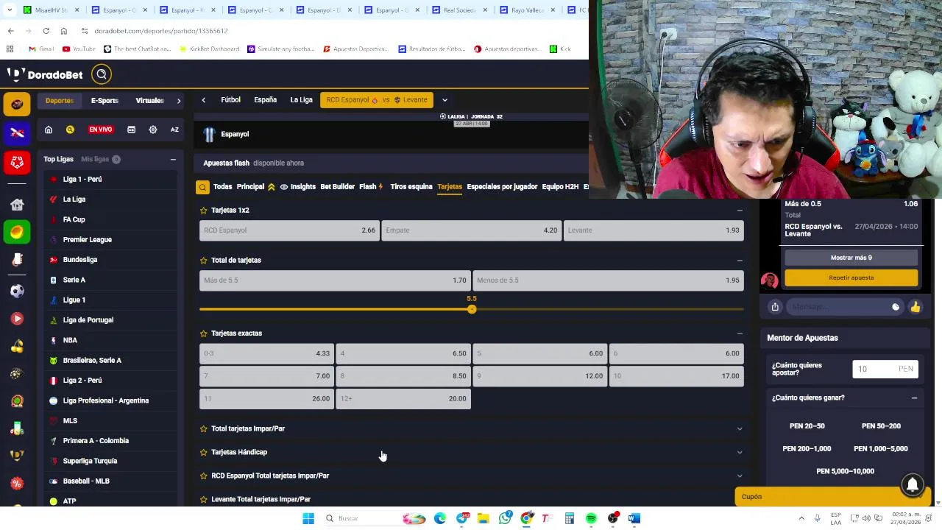Favorite the Total de tarjetas market star
The height and width of the screenshot is (530, 942).
[204, 261]
